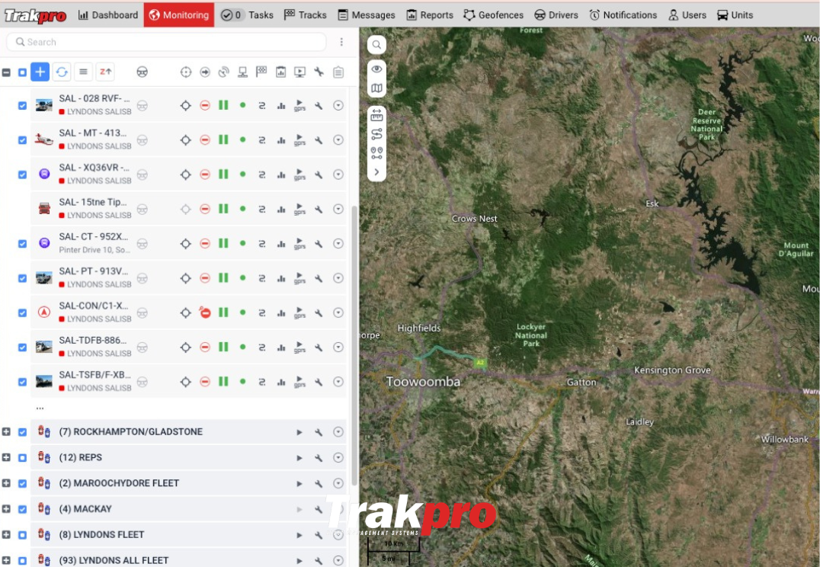Uncheck the SAL - 028 RVF unit checkbox
Screen dimensions: 820x567
[22, 106]
